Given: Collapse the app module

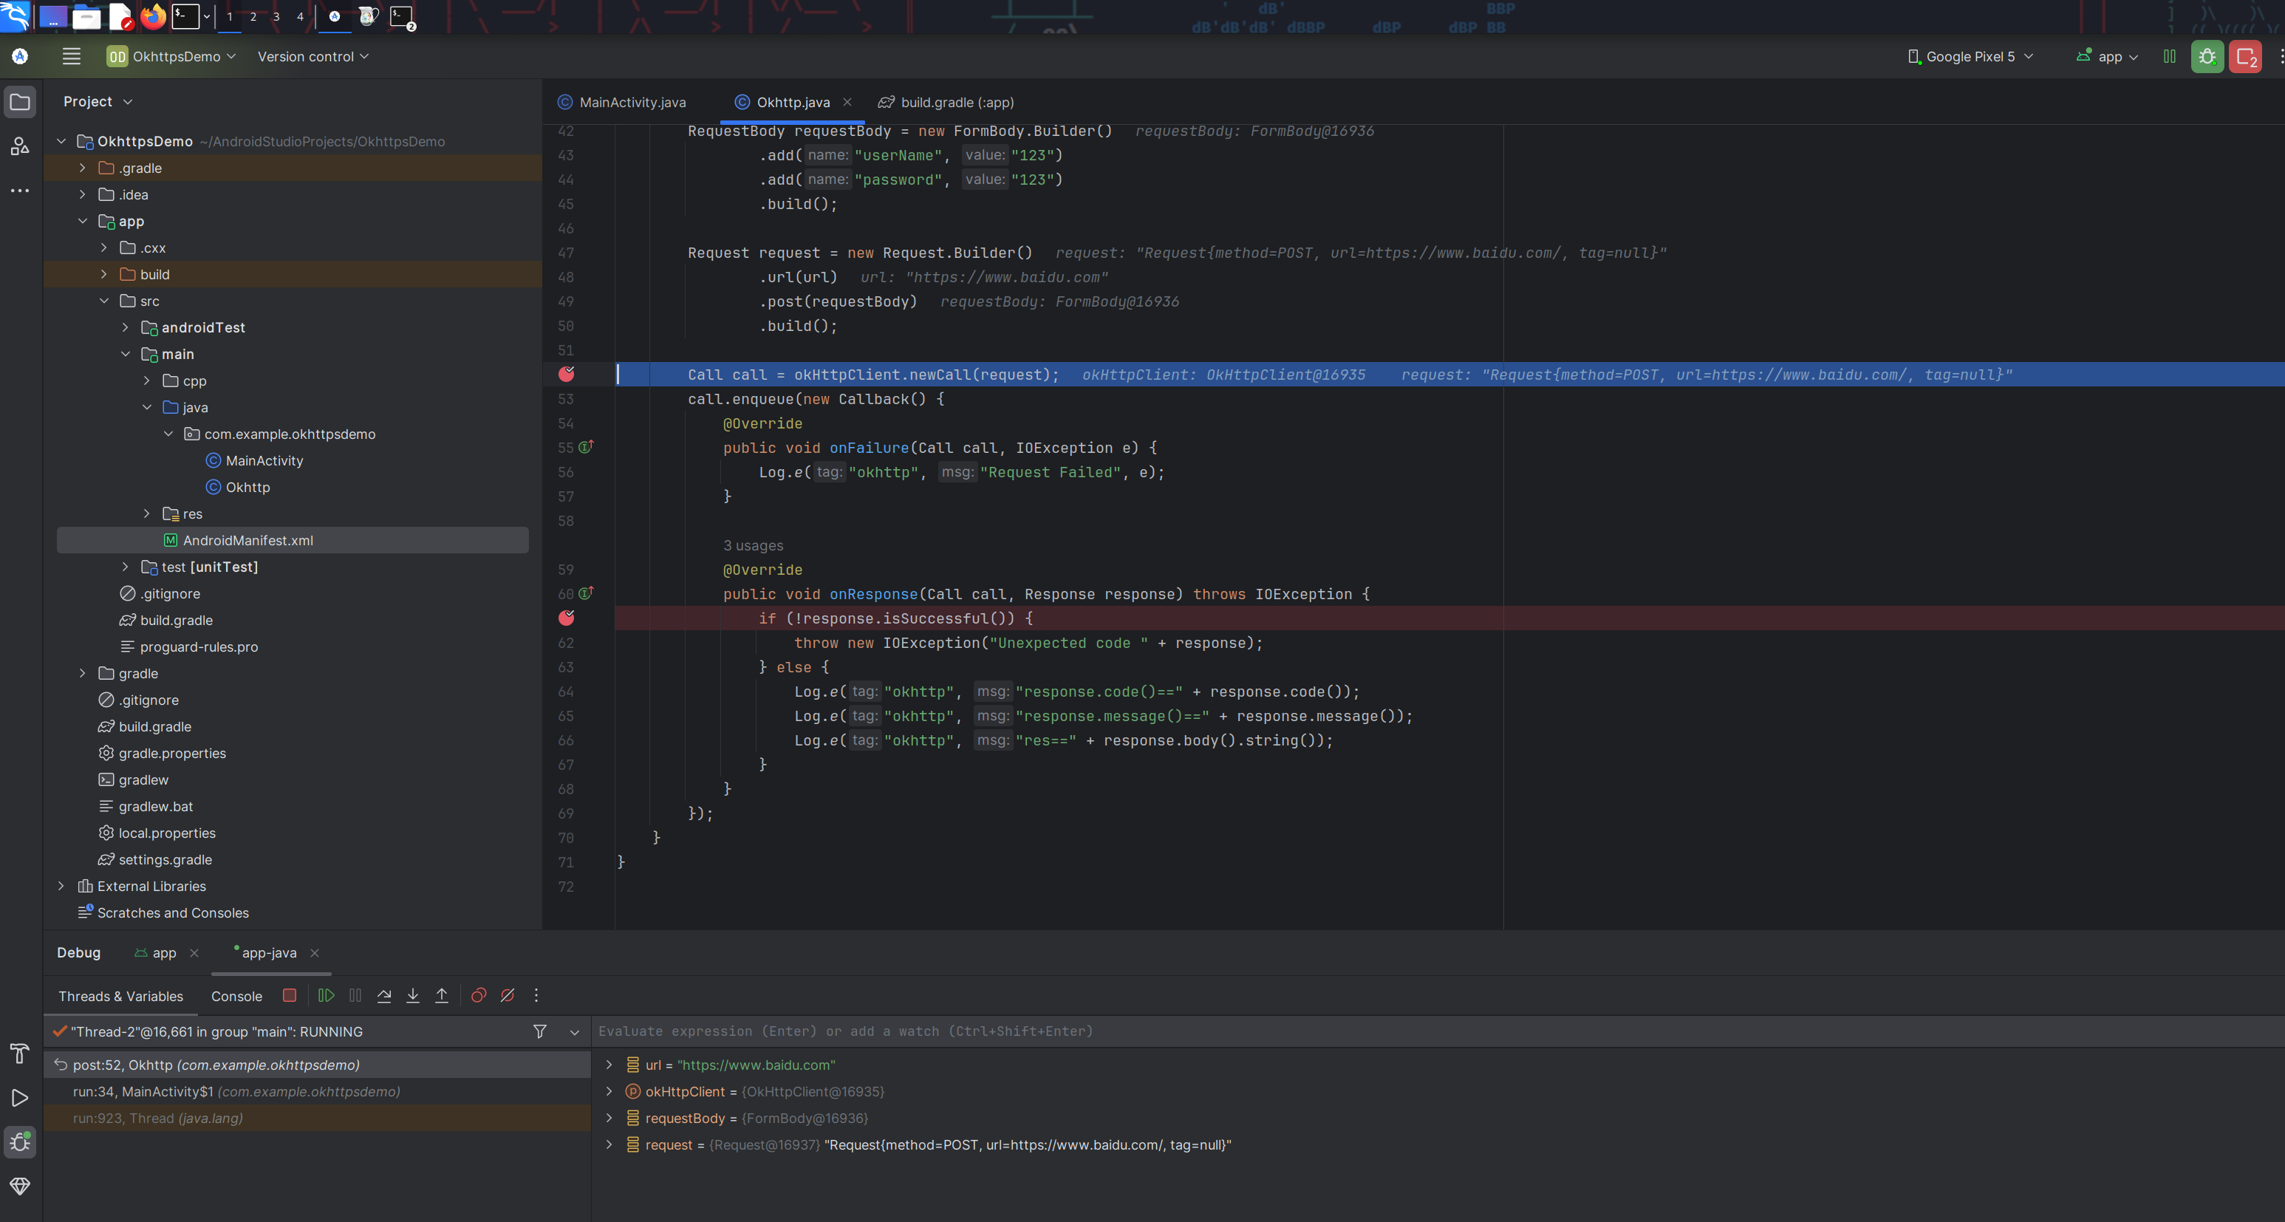Looking at the screenshot, I should [x=83, y=221].
